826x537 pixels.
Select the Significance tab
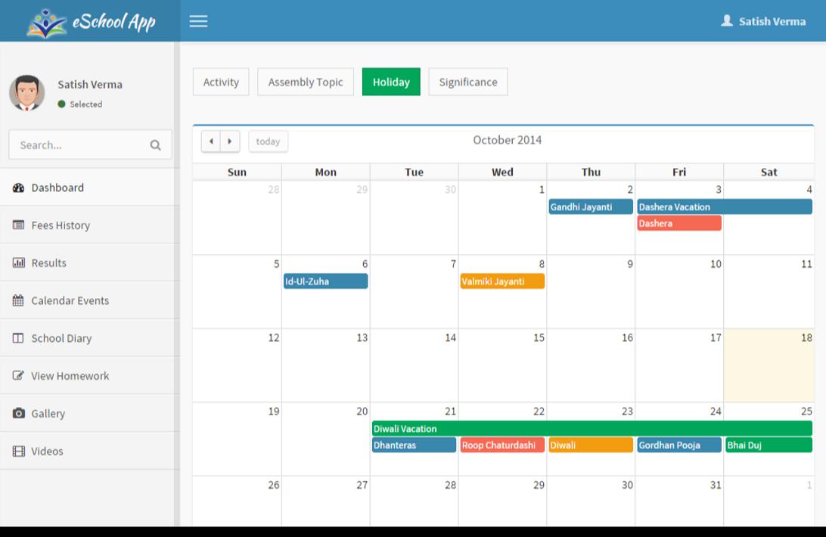tap(467, 82)
